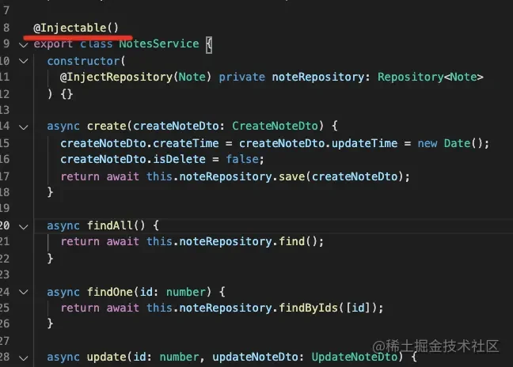Fold the create method chevron
This screenshot has width=513, height=367.
(24, 127)
